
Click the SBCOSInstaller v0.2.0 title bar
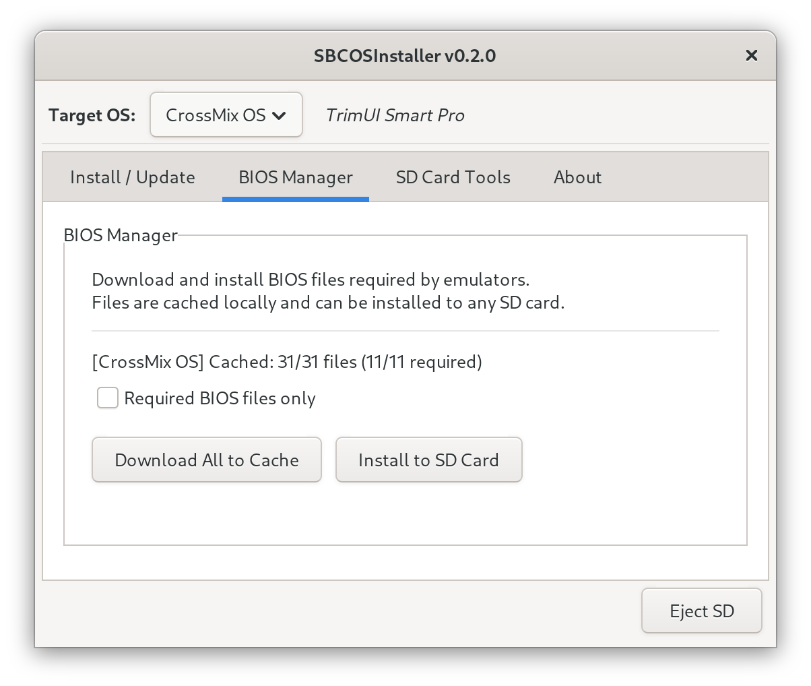(404, 55)
